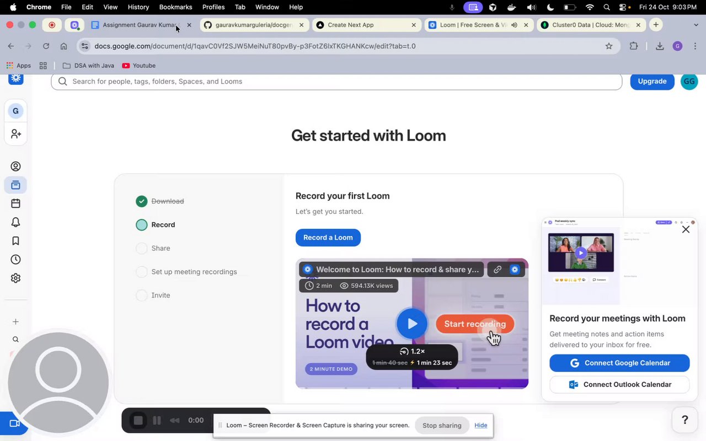The width and height of the screenshot is (706, 441).
Task: Open the Bookmarks menu
Action: click(175, 7)
